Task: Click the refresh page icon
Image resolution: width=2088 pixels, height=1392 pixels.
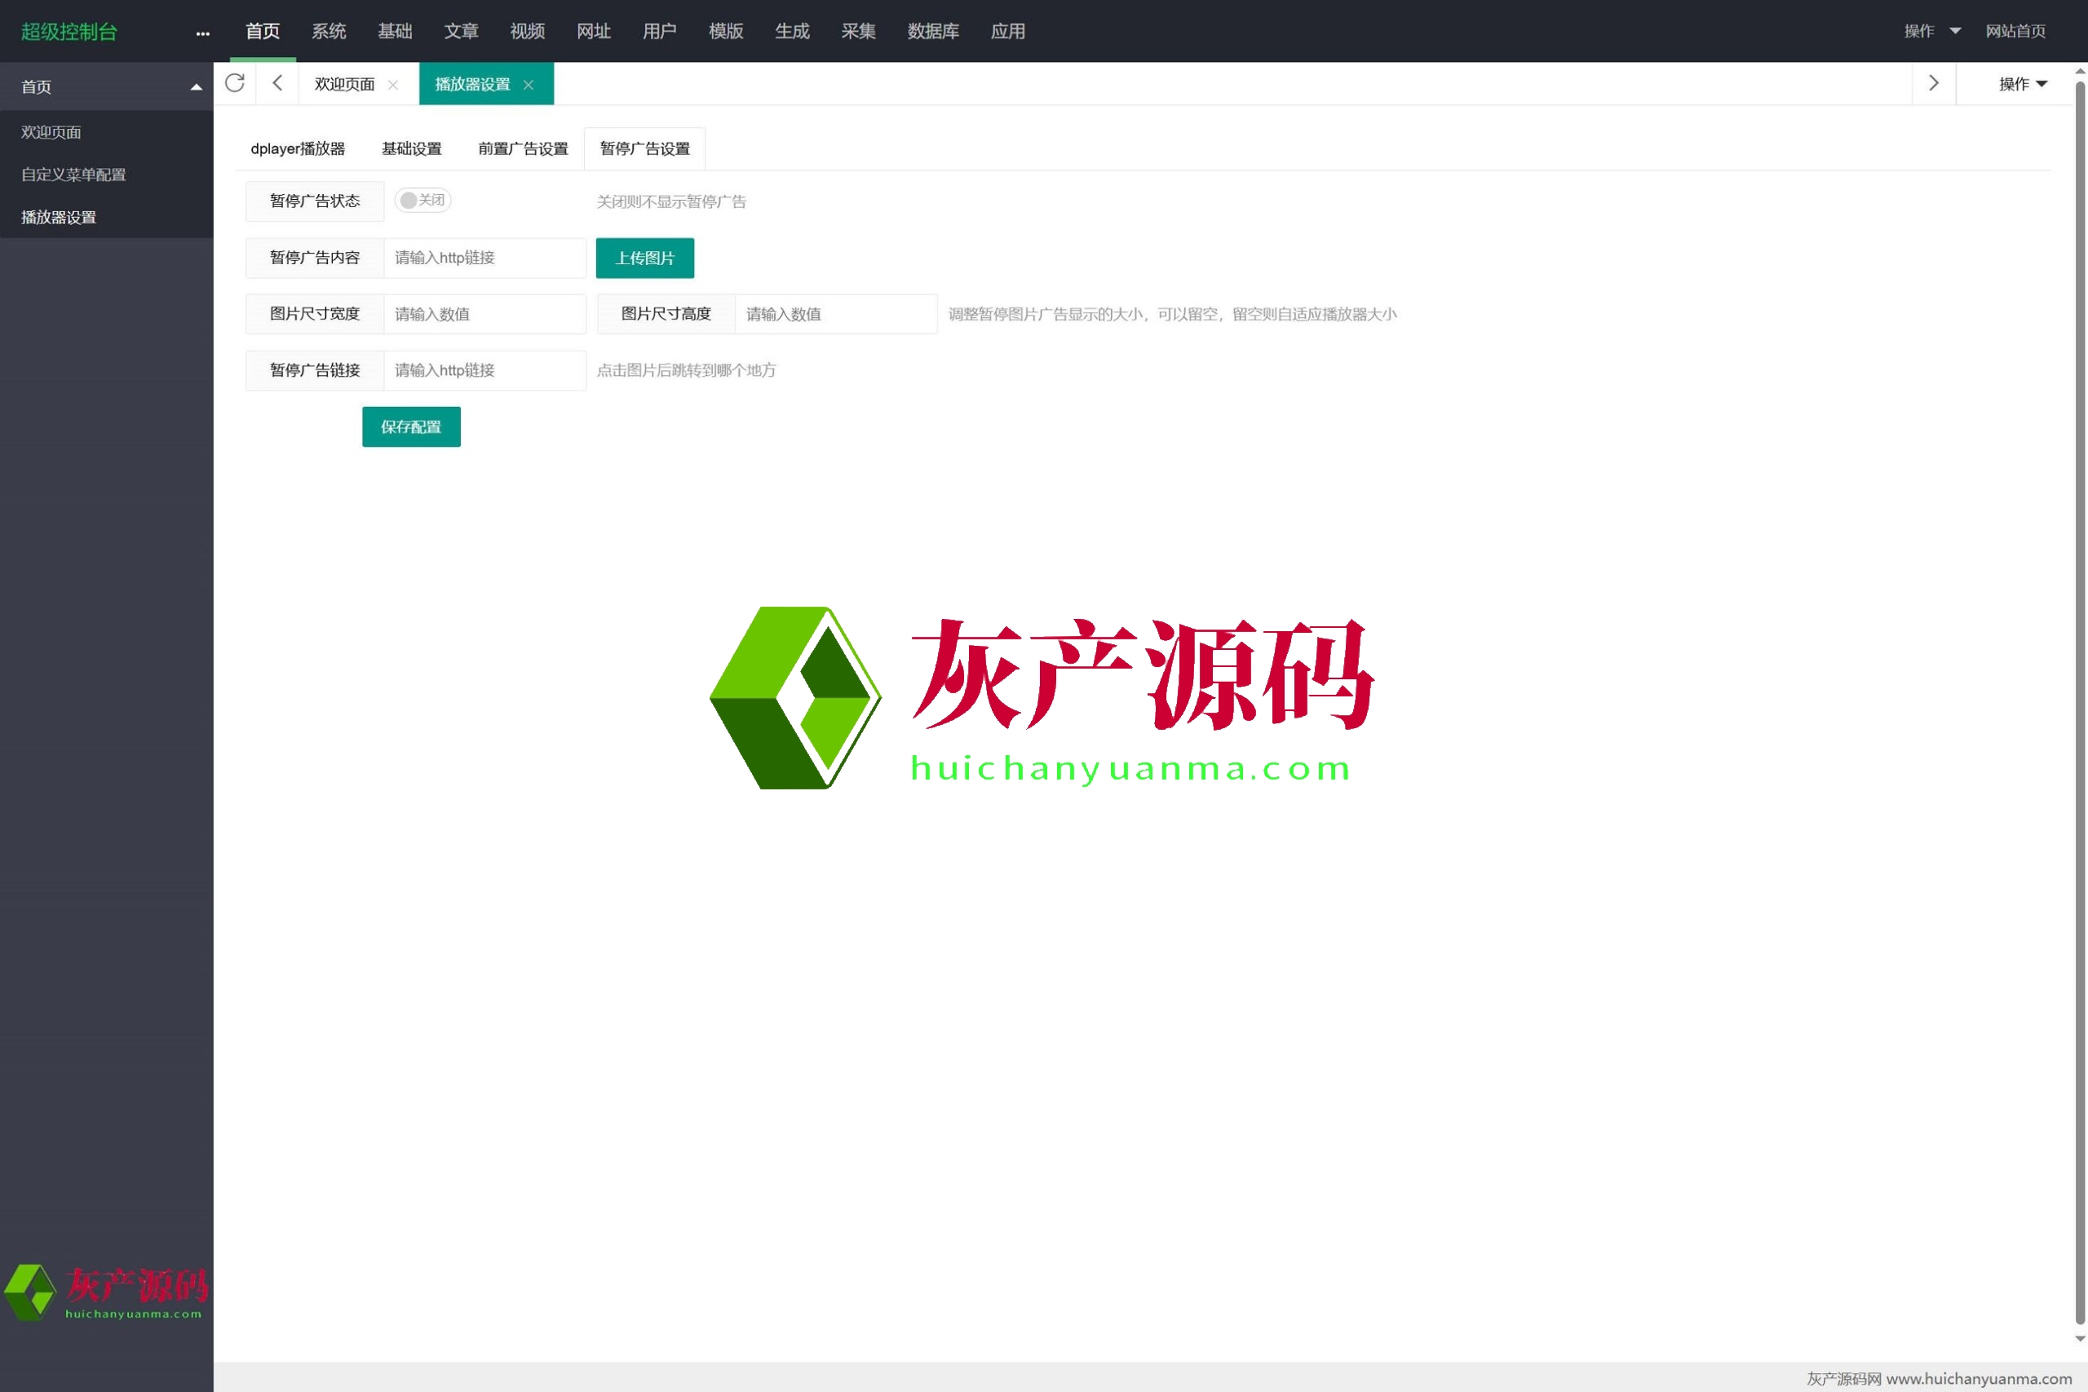Action: (x=234, y=83)
